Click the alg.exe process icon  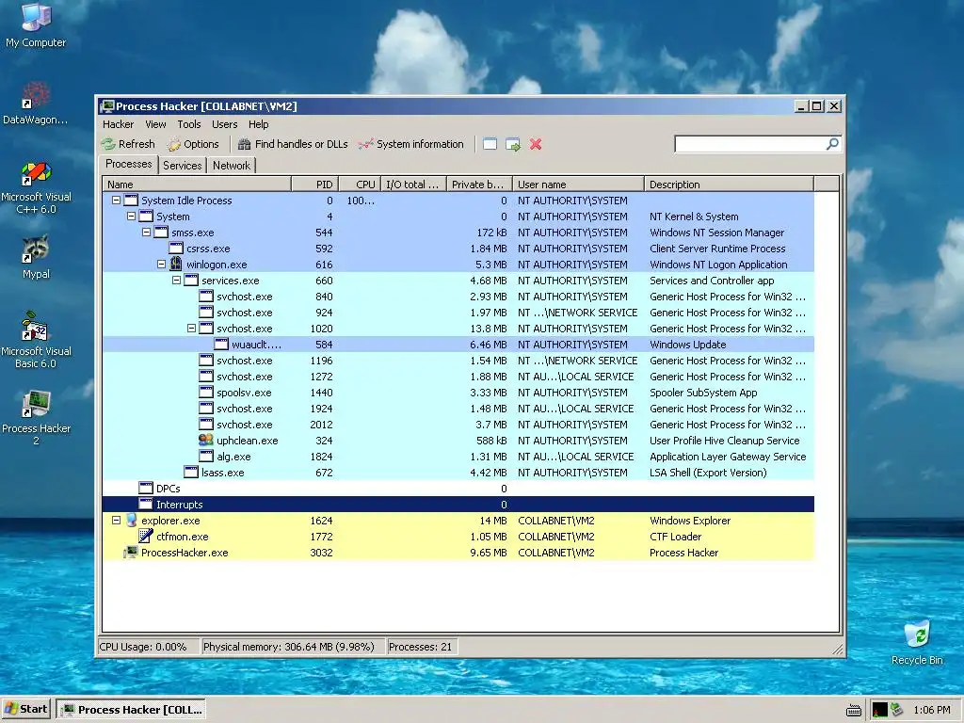click(x=206, y=457)
